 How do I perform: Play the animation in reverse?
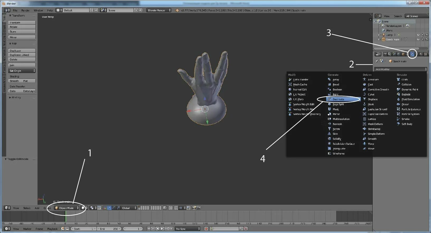[x=158, y=229]
